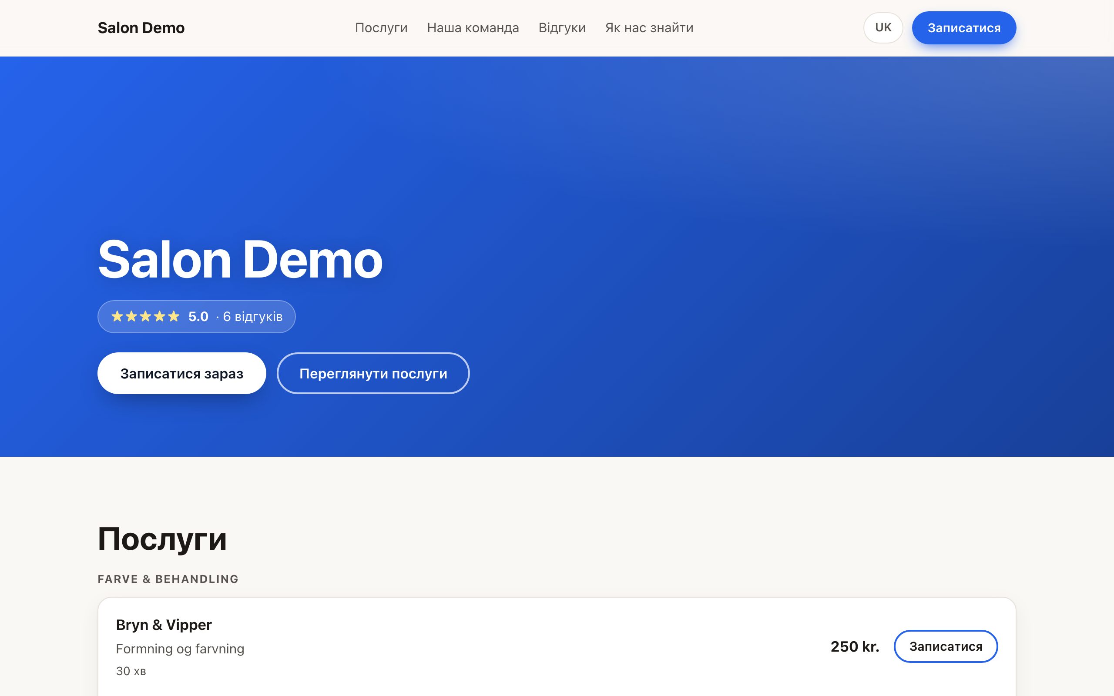Screen dimensions: 1114x696
Task: Navigate to Як нас знайти
Action: point(649,27)
